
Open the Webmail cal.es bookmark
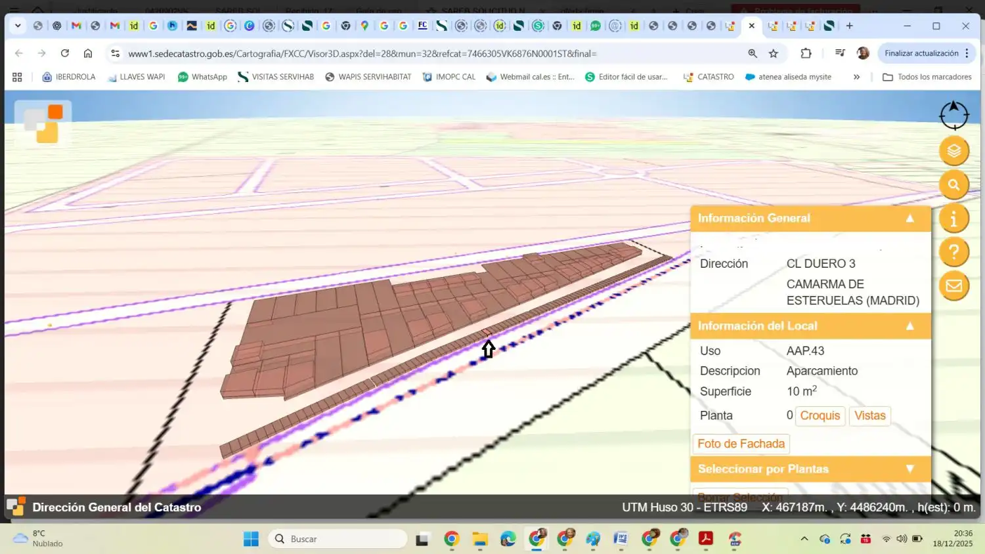(531, 77)
